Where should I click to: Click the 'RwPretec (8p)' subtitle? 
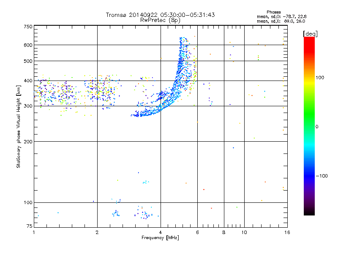(x=160, y=20)
